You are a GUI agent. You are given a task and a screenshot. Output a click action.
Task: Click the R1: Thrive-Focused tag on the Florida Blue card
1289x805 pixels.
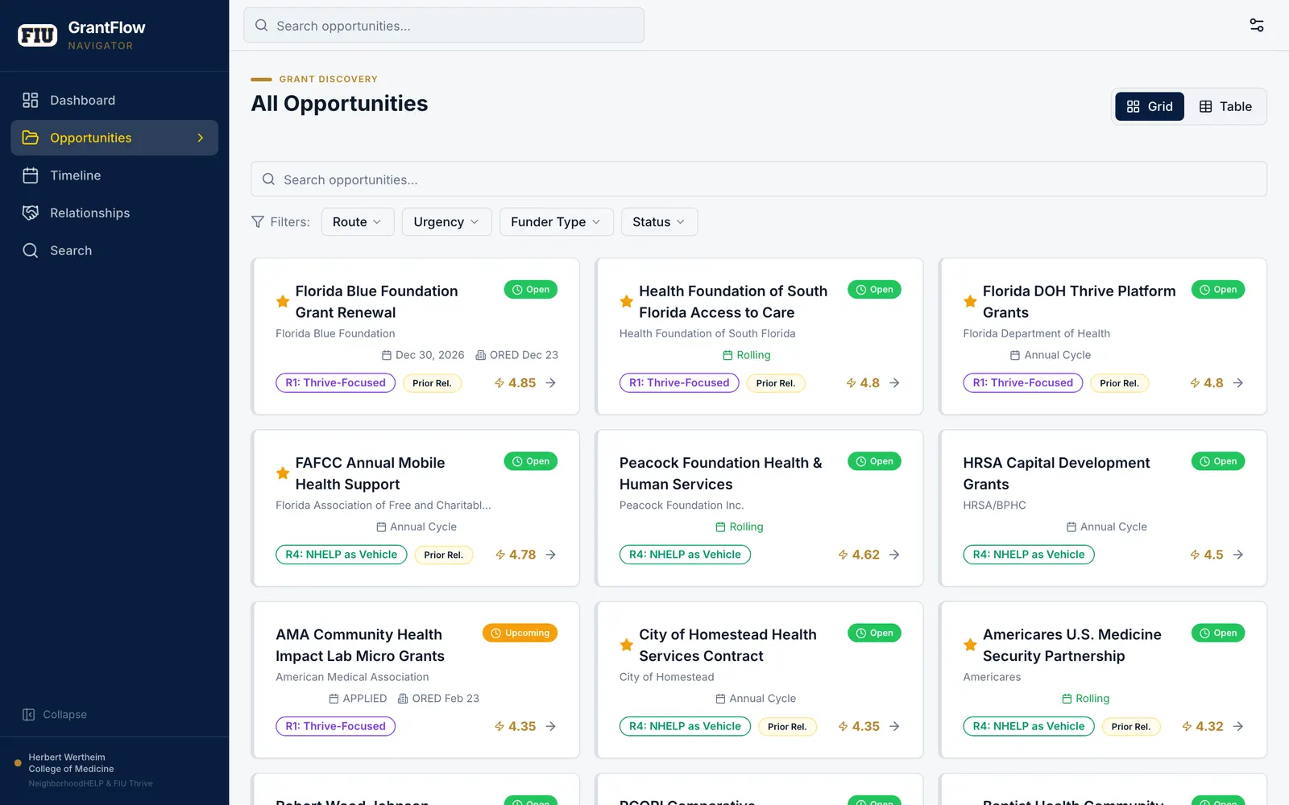point(335,383)
